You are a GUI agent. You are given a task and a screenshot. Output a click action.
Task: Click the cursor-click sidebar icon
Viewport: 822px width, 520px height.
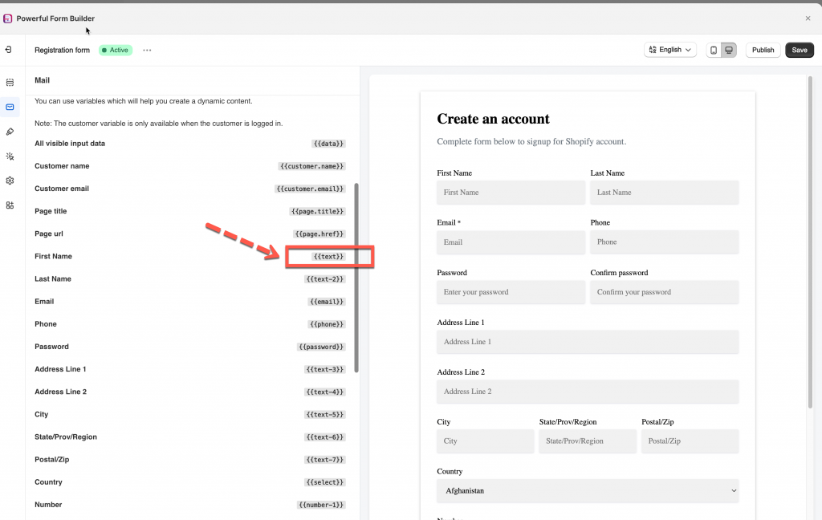pyautogui.click(x=10, y=156)
